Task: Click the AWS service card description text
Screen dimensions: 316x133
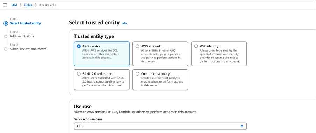Action: point(101,54)
